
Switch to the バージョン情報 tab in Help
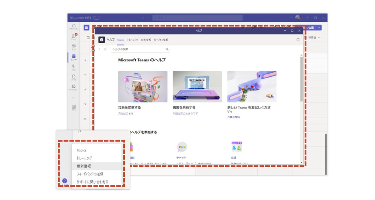161,40
